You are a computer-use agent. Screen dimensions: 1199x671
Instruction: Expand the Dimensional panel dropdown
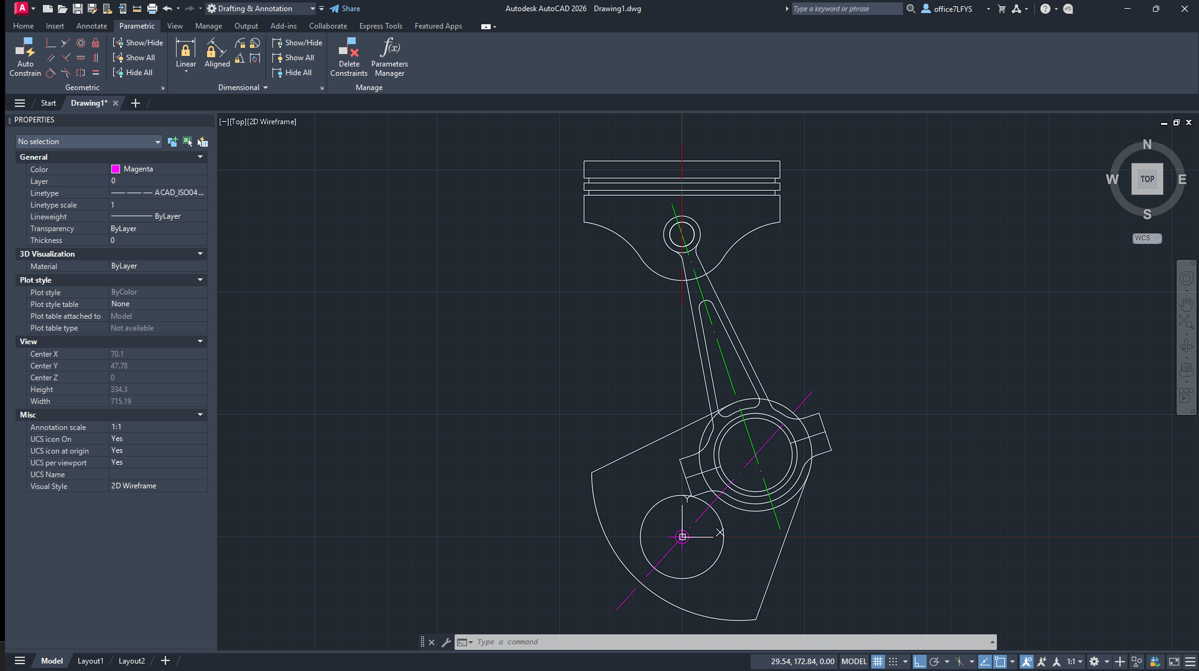pos(243,88)
